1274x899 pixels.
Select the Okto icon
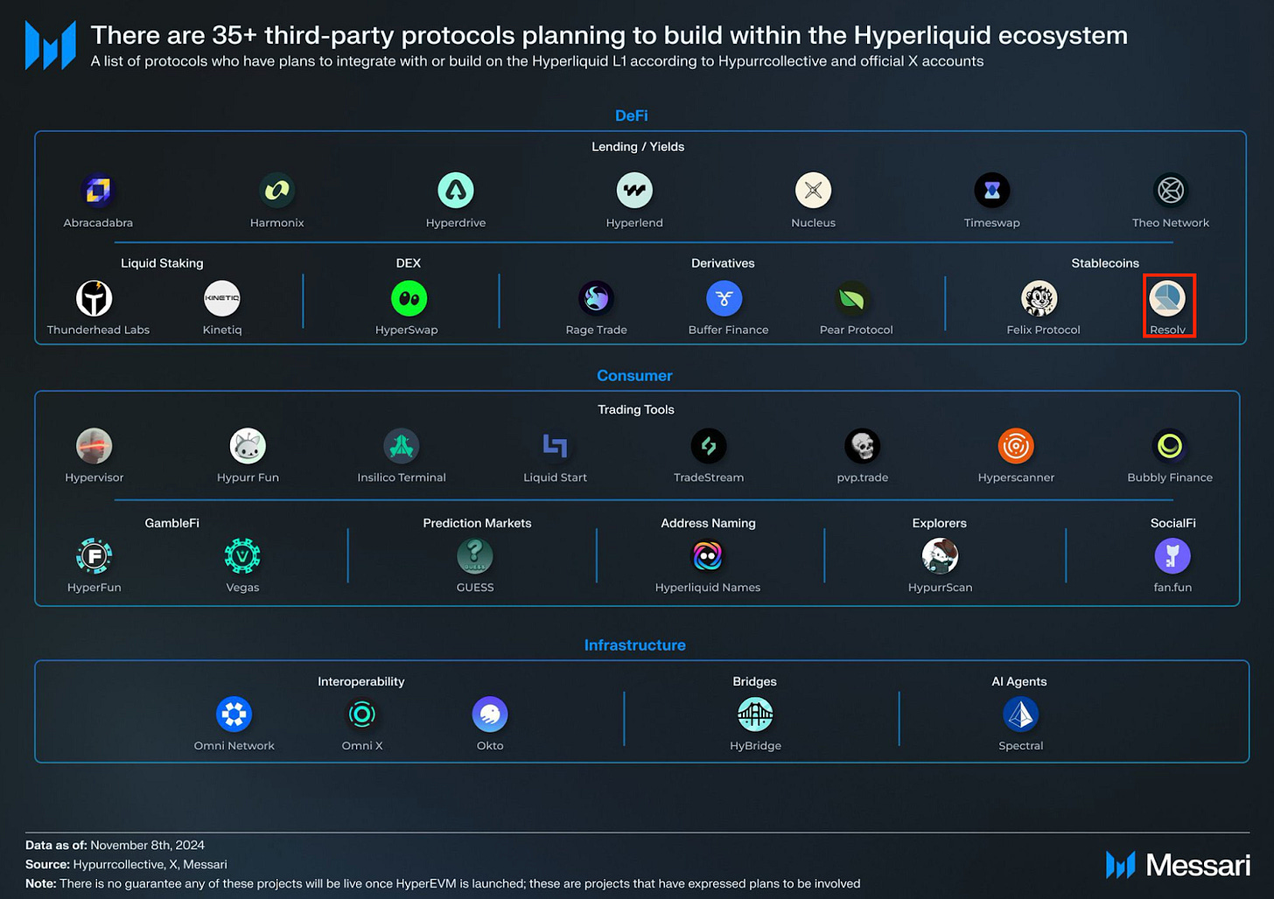point(490,714)
